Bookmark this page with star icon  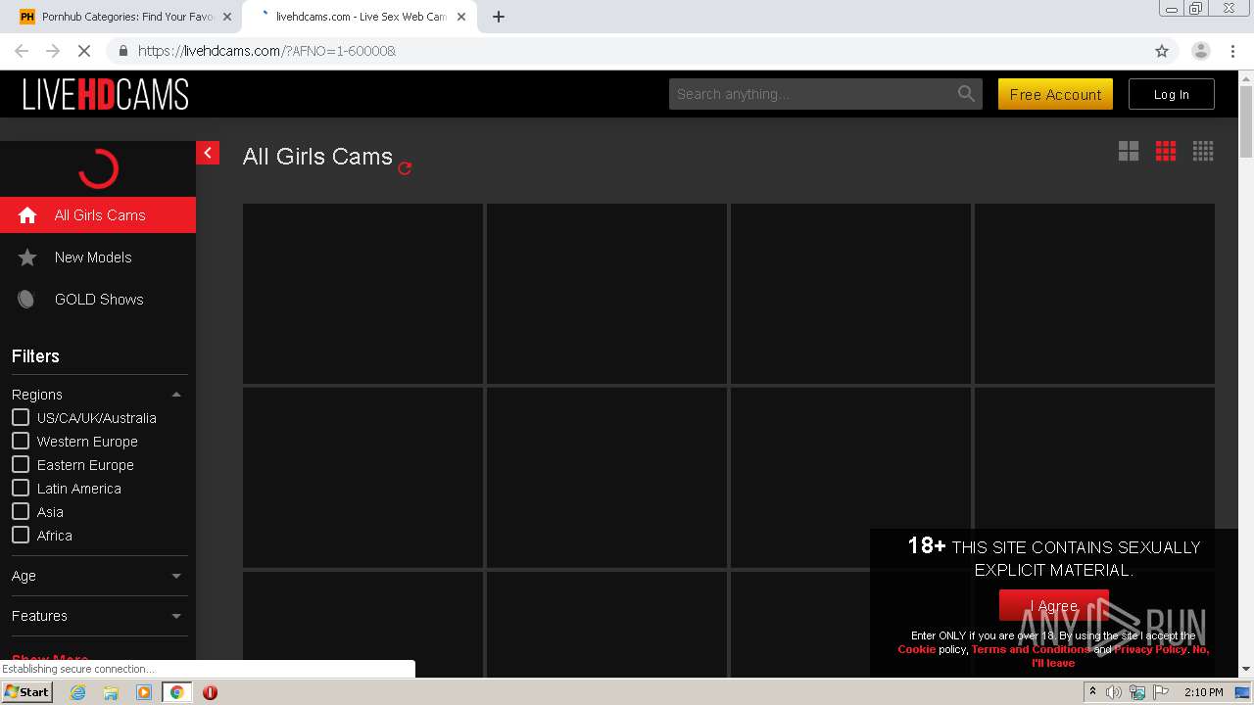(1162, 51)
